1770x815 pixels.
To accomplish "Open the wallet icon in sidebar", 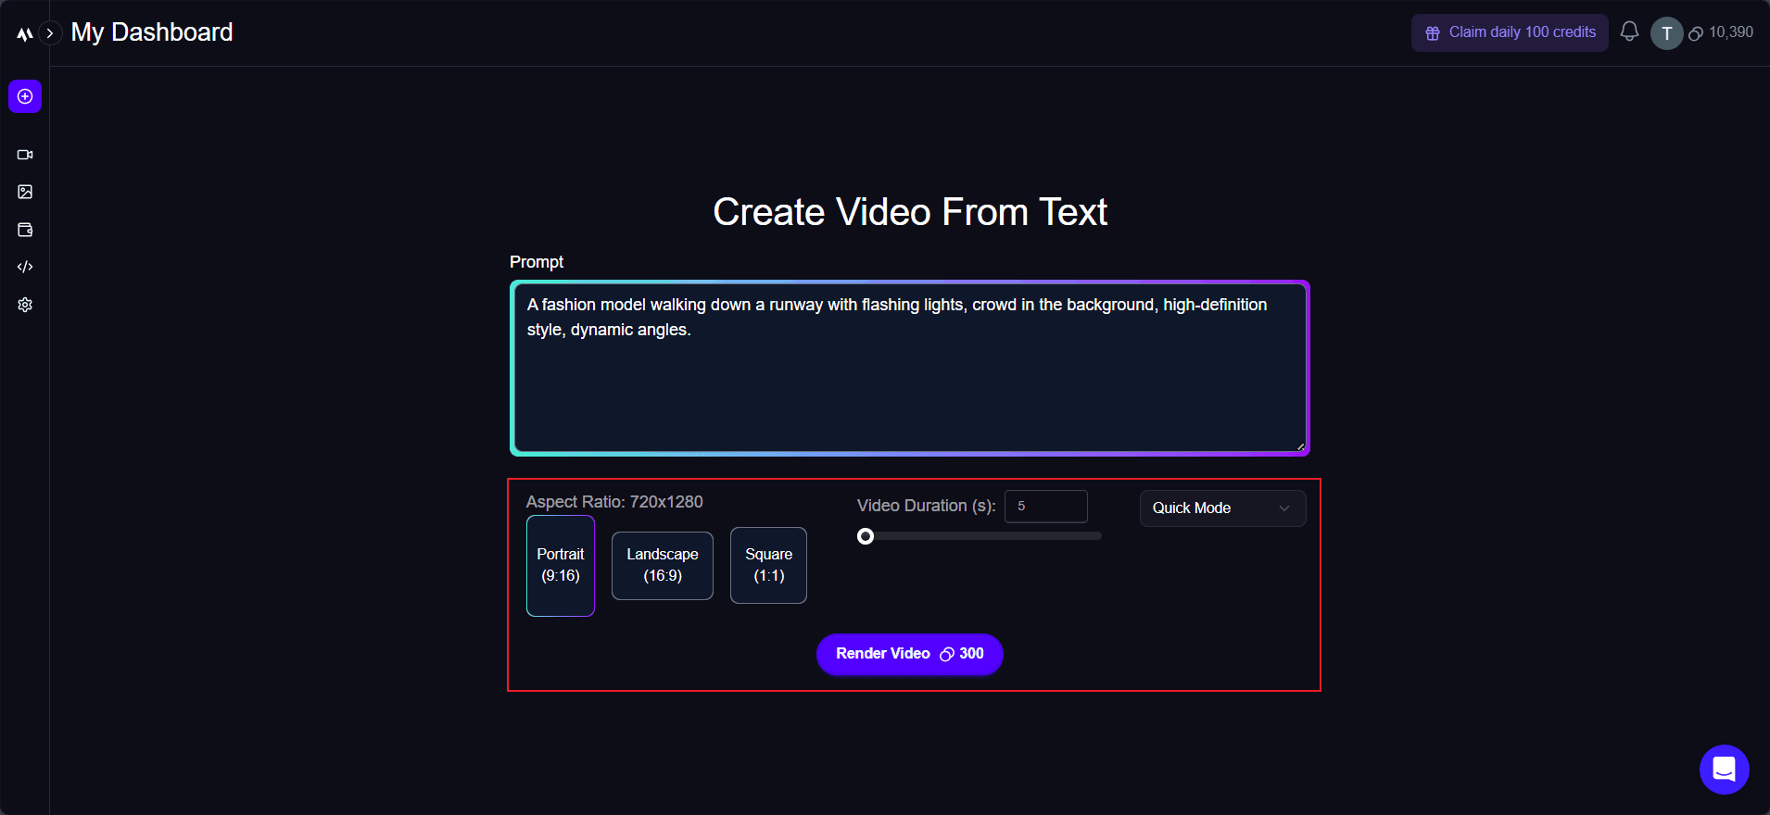I will tap(25, 230).
